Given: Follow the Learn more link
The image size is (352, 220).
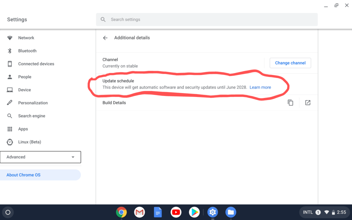Looking at the screenshot, I should (x=260, y=87).
